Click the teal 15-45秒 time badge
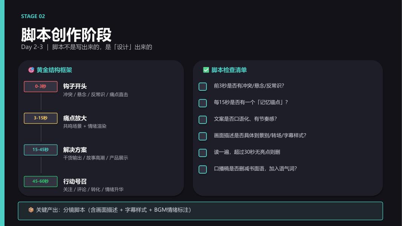This screenshot has width=402, height=226. tap(41, 150)
